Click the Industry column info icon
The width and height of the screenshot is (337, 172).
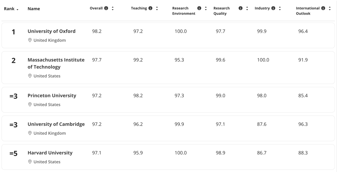(x=274, y=8)
